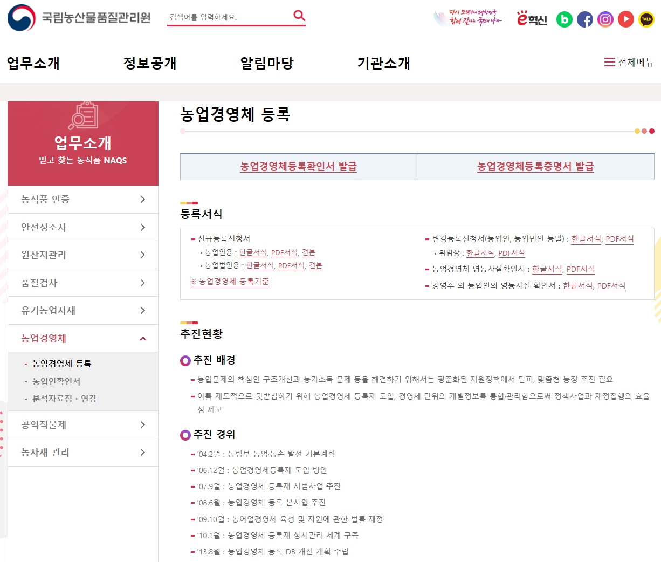Click the e혁신 logo
The image size is (661, 562).
click(532, 19)
